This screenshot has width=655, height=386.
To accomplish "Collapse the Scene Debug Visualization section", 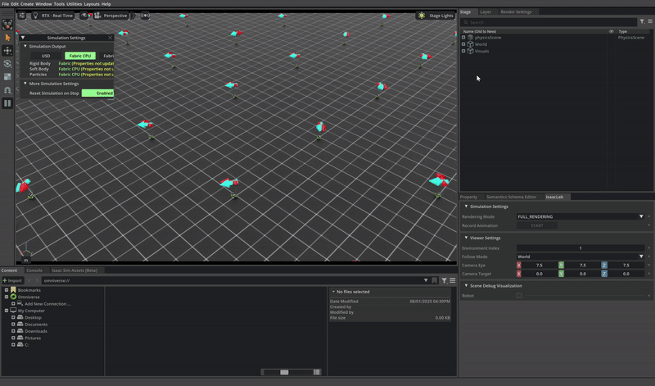I will [x=466, y=286].
